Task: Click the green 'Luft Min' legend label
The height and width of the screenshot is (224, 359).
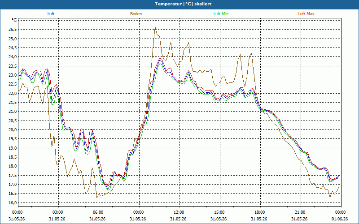Action: coord(221,14)
